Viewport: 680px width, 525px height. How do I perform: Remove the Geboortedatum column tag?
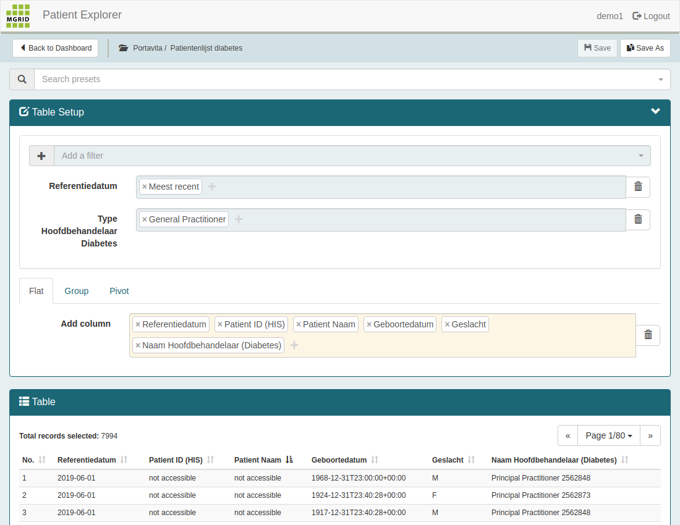[369, 324]
